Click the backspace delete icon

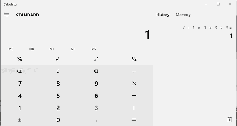tap(96, 71)
